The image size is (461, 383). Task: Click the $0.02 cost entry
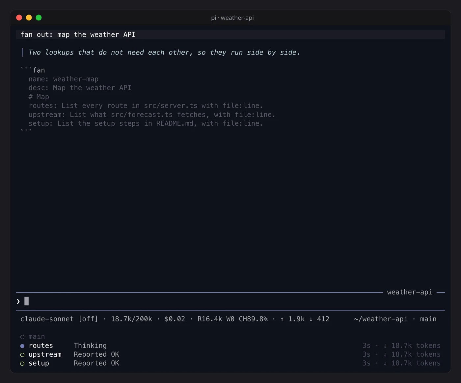pyautogui.click(x=175, y=319)
